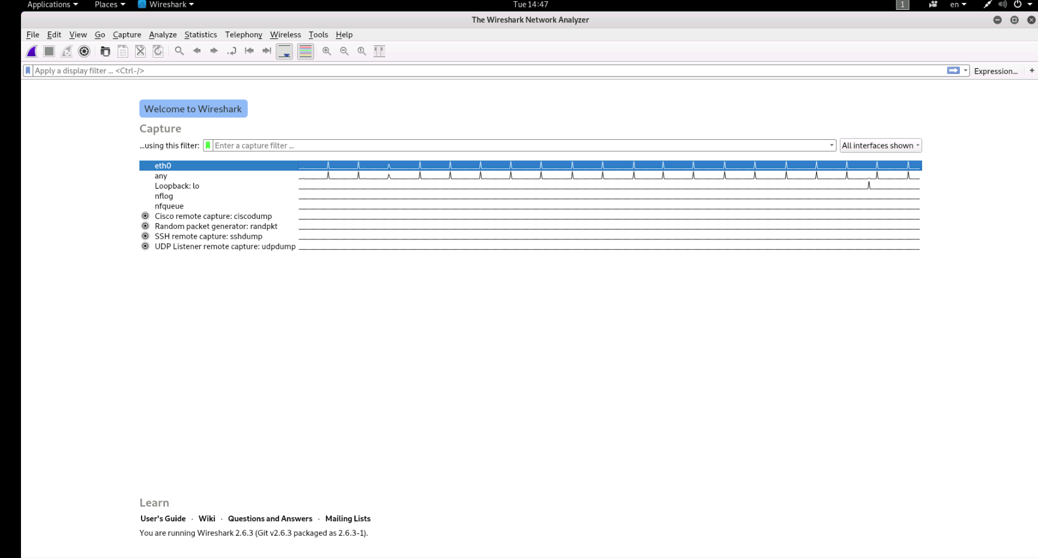The image size is (1038, 558).
Task: Click the save capture file icon
Action: tap(123, 51)
